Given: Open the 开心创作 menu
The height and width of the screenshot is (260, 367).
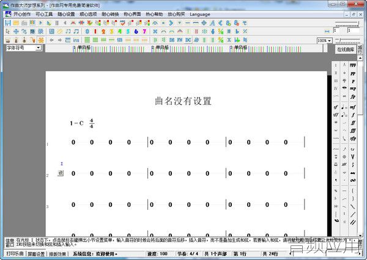Looking at the screenshot, I should [x=22, y=14].
